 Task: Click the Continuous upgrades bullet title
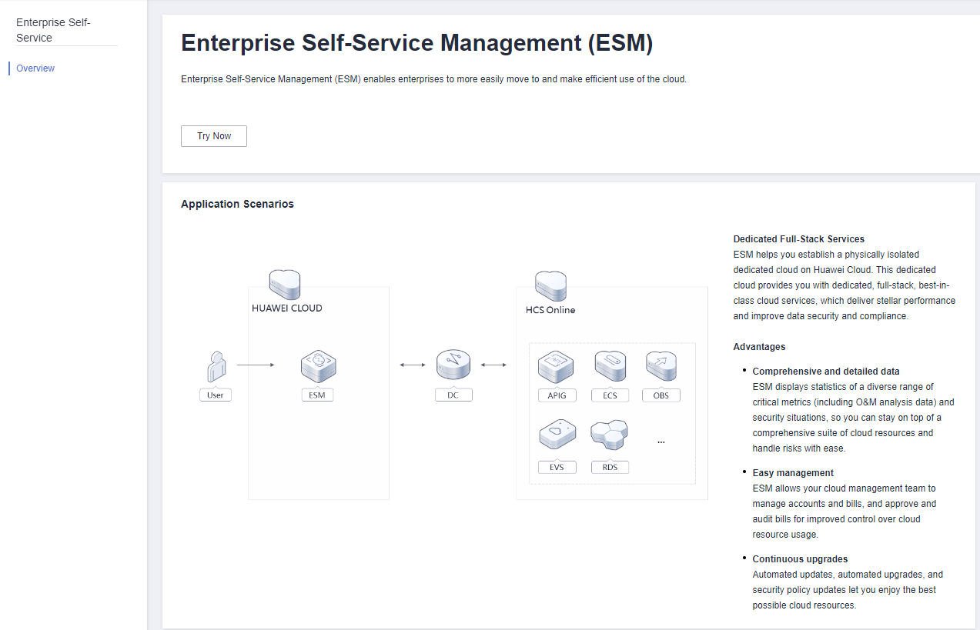click(x=800, y=558)
